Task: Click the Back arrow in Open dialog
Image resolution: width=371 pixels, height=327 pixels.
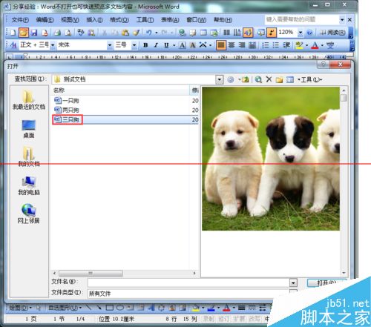Action: click(x=231, y=79)
